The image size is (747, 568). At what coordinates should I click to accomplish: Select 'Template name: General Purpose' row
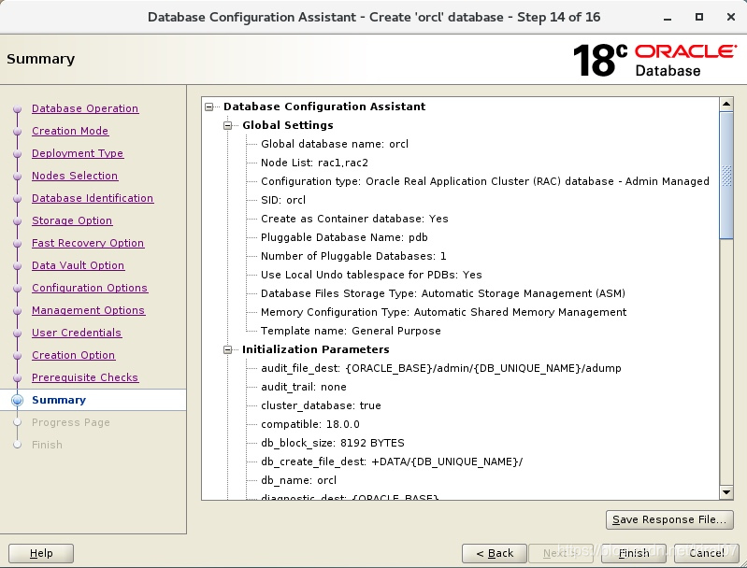pyautogui.click(x=351, y=331)
